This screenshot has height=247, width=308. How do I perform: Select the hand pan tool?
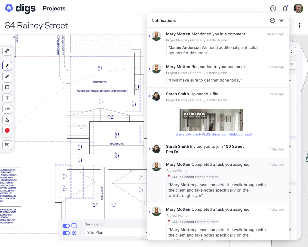(x=7, y=51)
